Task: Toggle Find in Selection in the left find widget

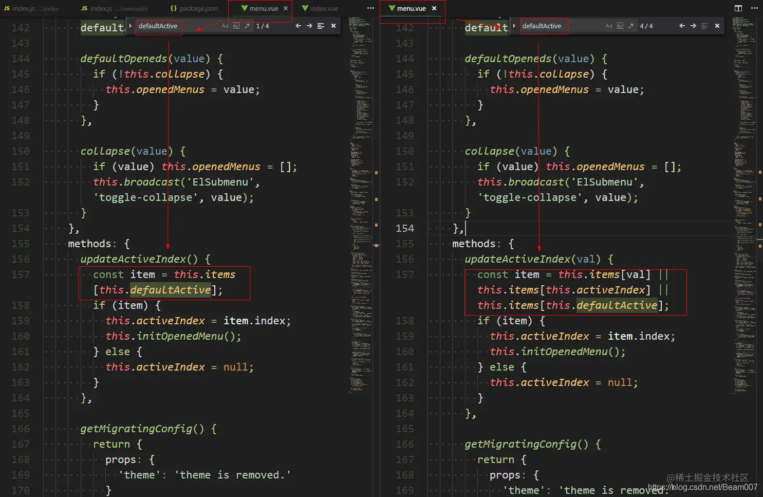Action: point(321,26)
